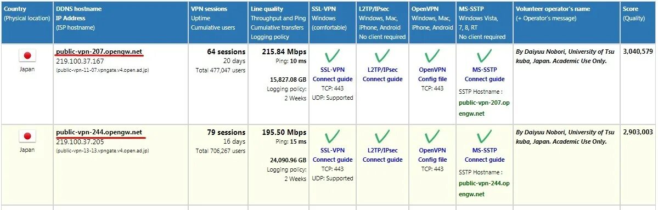
Task: Click MS-SSTP green checkmark for public-vpn-244
Action: pyautogui.click(x=484, y=136)
